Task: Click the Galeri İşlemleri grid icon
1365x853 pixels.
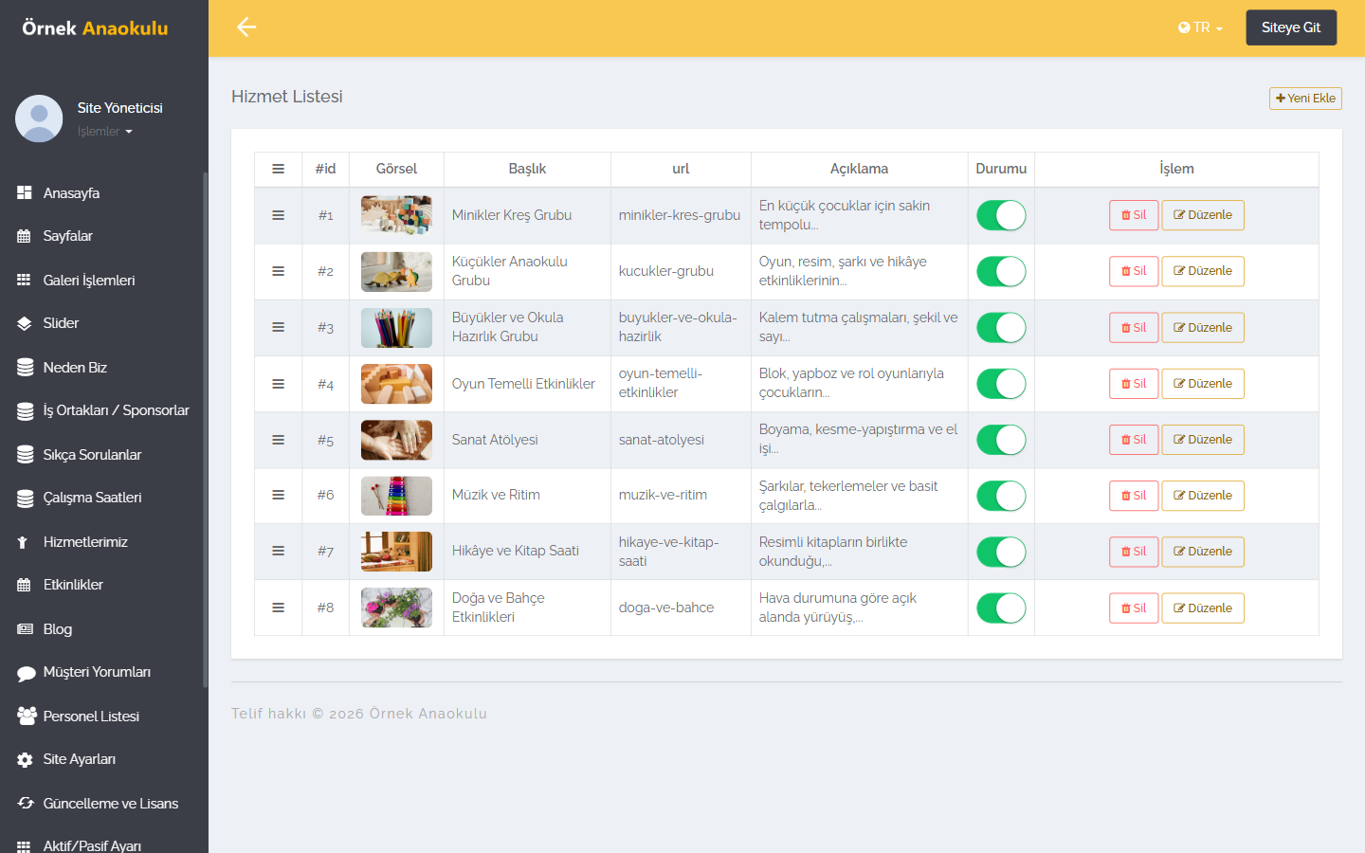Action: pos(25,280)
